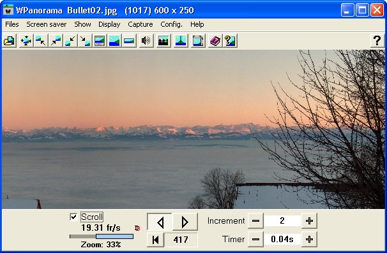Open the purple help book icon
The height and width of the screenshot is (253, 387).
215,41
